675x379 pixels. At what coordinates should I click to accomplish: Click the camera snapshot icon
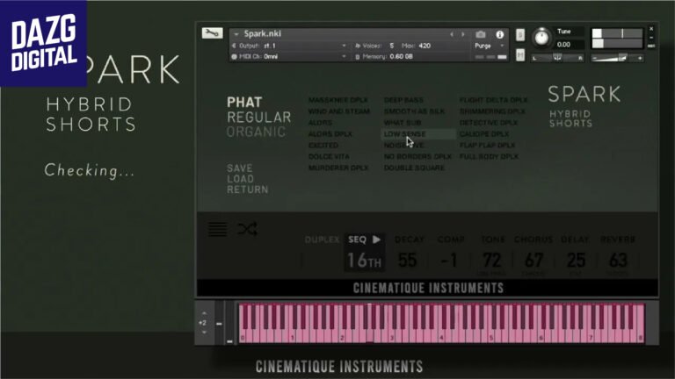point(481,34)
